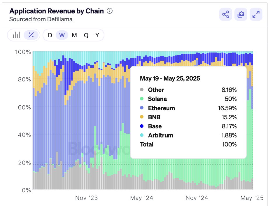Click the May '25 axis label

pos(251,198)
